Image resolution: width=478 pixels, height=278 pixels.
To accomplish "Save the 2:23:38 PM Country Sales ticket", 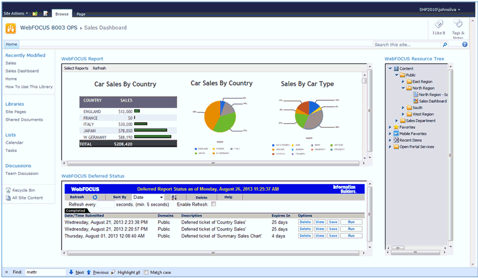I will click(x=333, y=222).
